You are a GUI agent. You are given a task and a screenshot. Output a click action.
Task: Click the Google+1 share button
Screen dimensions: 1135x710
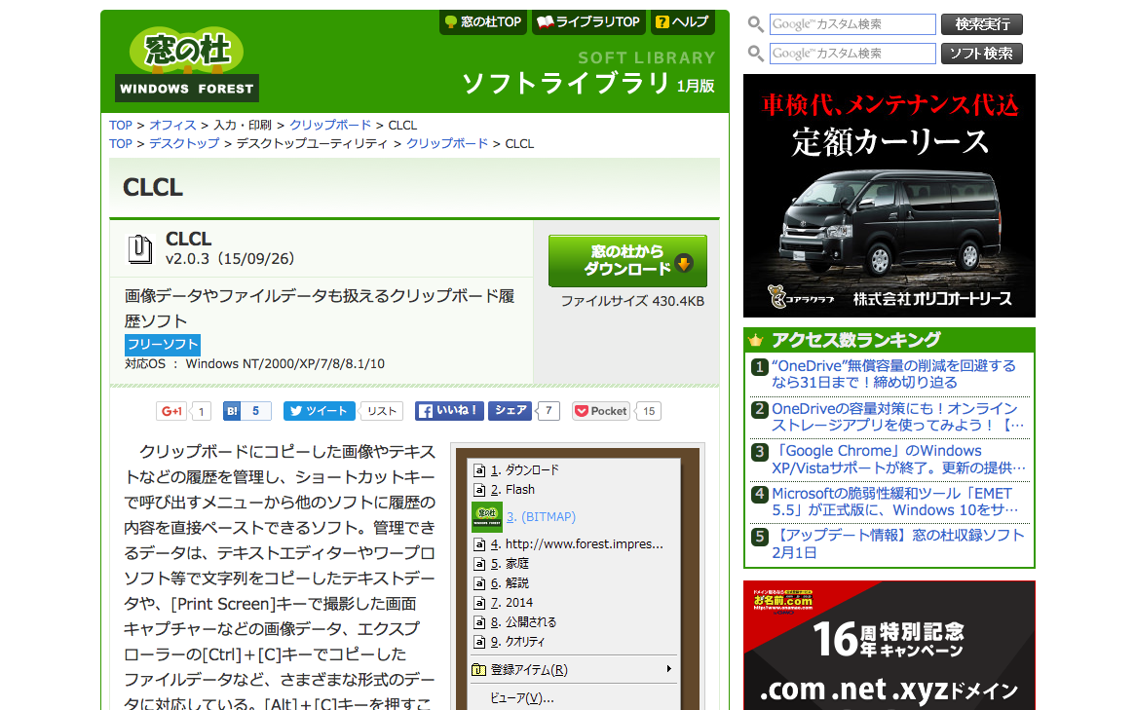coord(170,411)
